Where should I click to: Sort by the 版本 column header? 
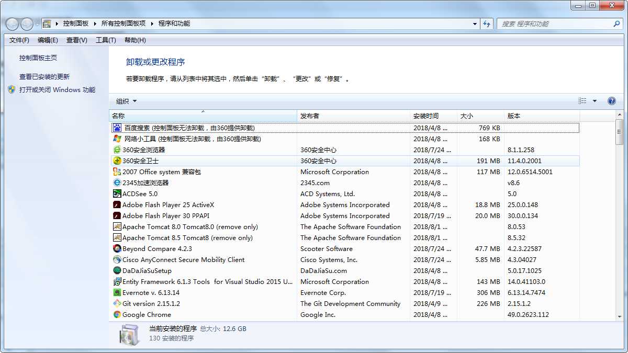[x=542, y=116]
